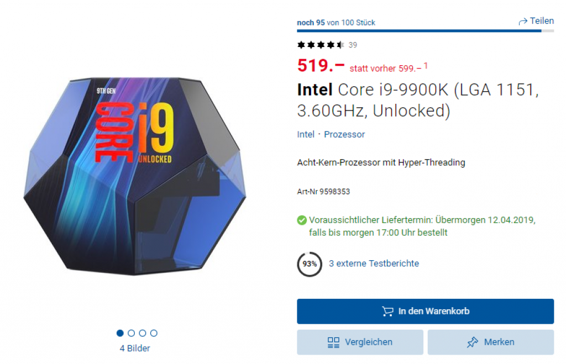566x364 pixels.
Task: Click the compare grid icon
Action: [333, 342]
